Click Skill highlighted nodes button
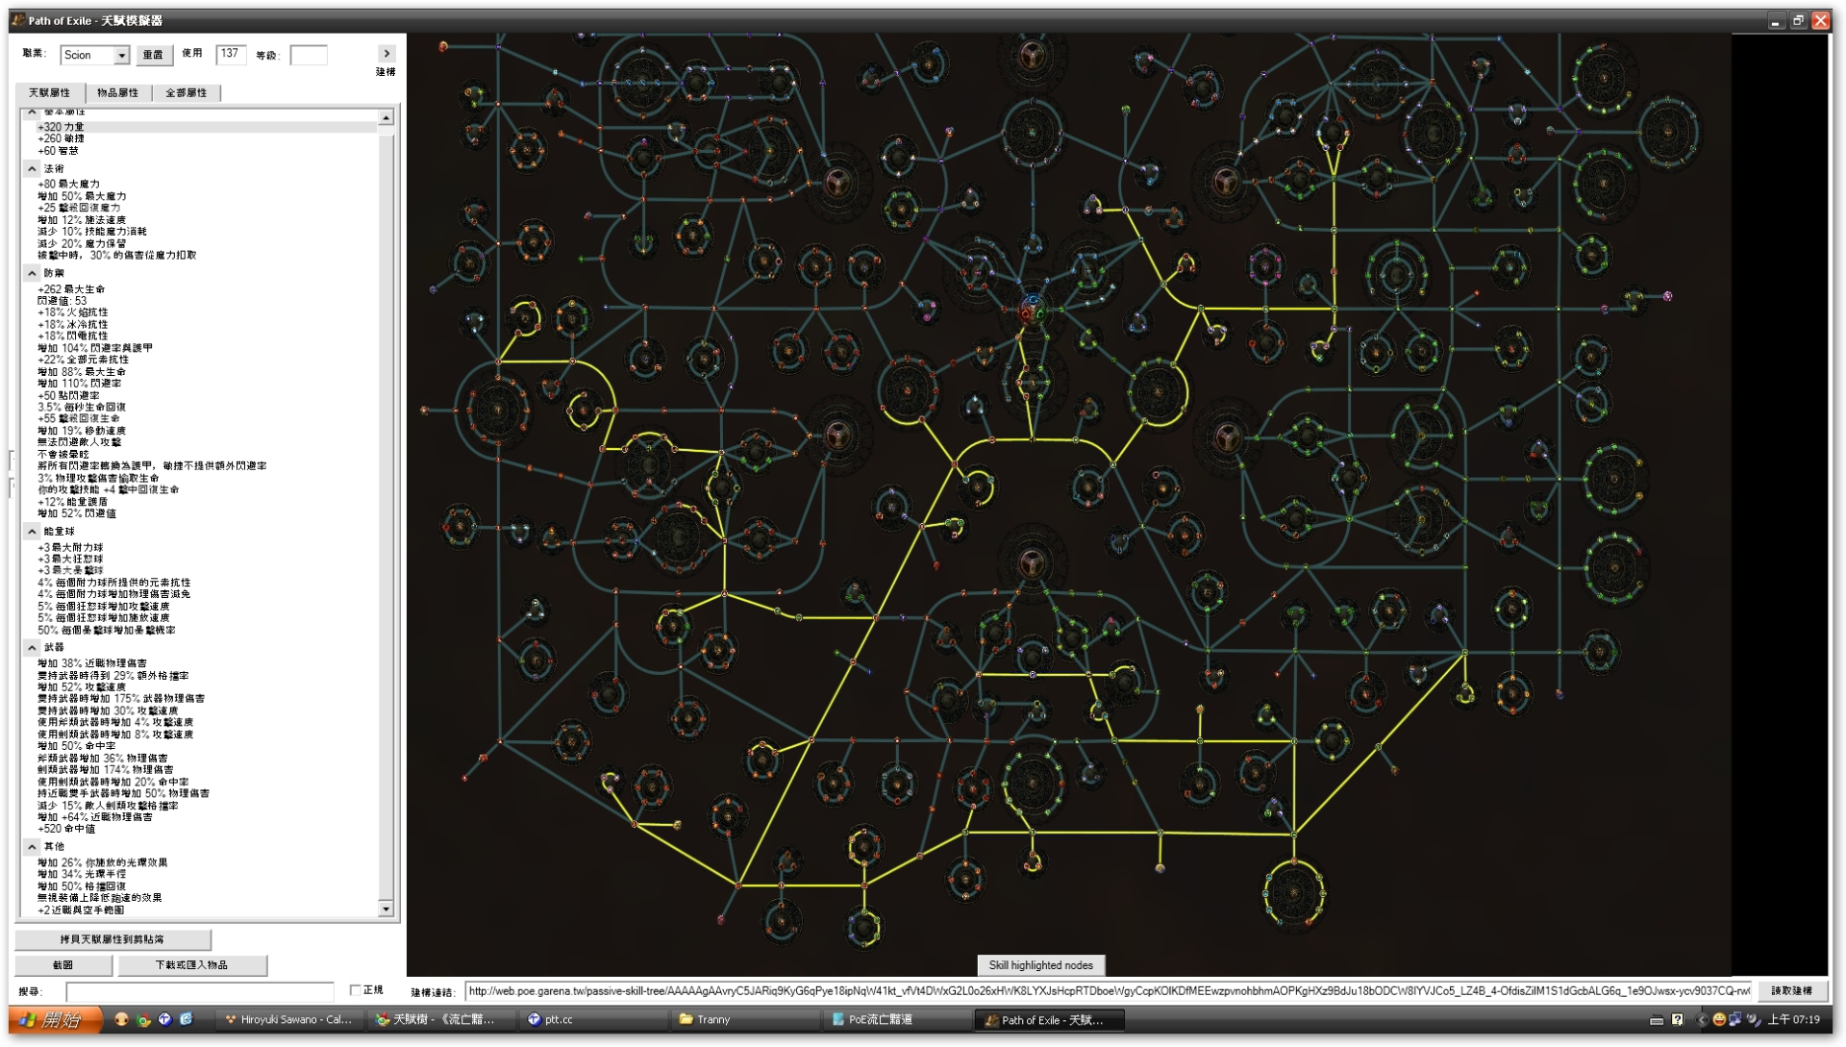This screenshot has width=1846, height=1047. [x=1040, y=965]
